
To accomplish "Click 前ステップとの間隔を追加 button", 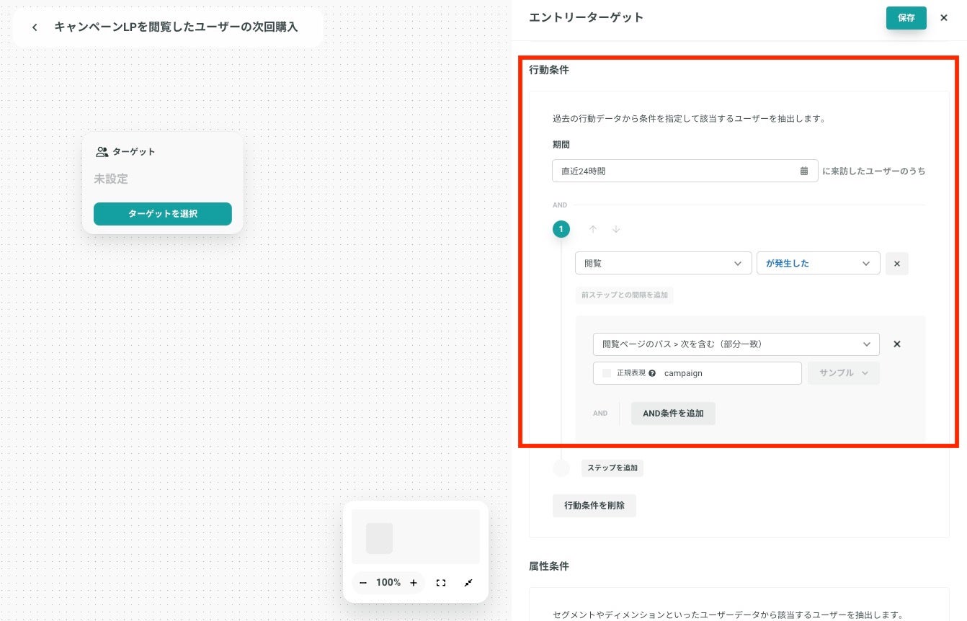I will click(x=625, y=295).
